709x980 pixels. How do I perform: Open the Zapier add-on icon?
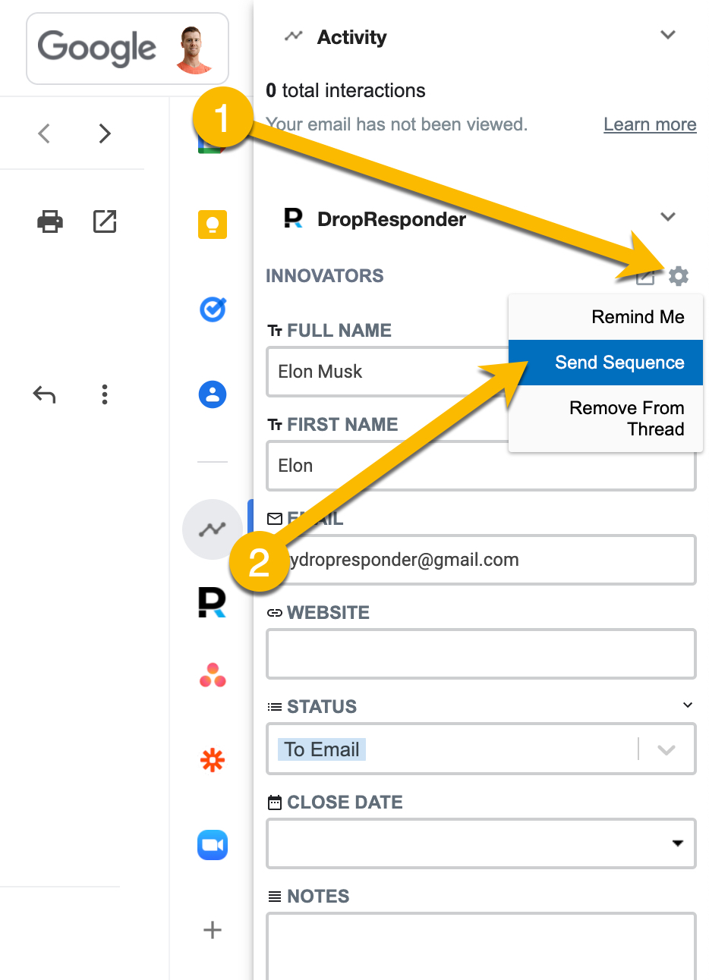(x=213, y=760)
